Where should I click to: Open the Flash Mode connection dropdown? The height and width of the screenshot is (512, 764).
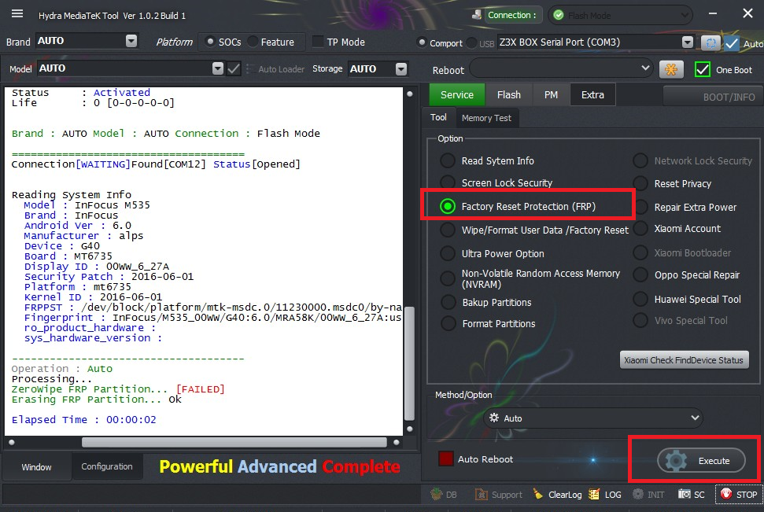coord(685,15)
